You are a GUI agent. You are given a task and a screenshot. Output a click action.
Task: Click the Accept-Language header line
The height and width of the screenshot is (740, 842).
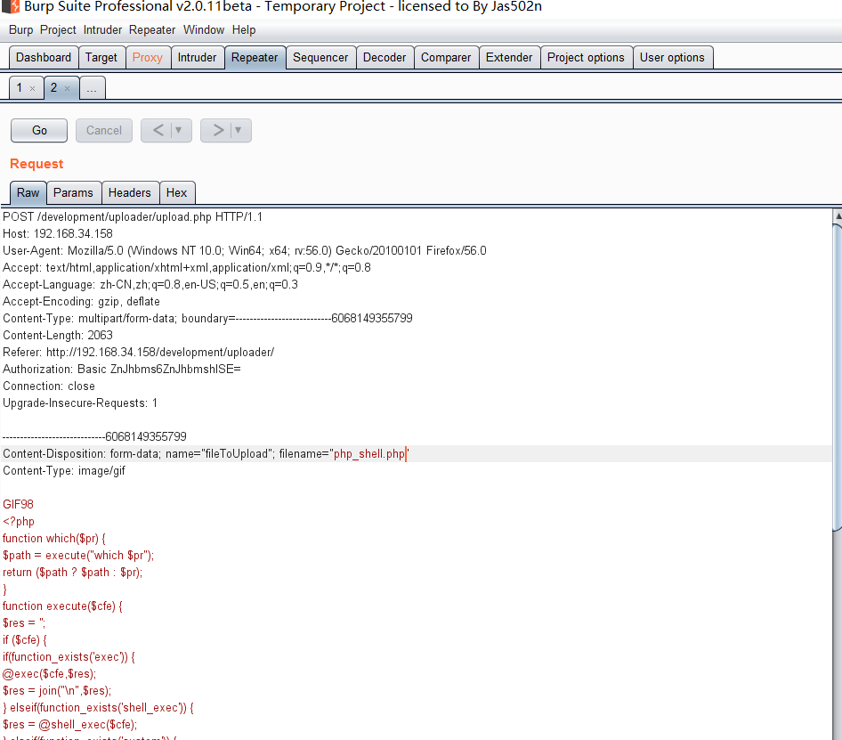tap(150, 285)
